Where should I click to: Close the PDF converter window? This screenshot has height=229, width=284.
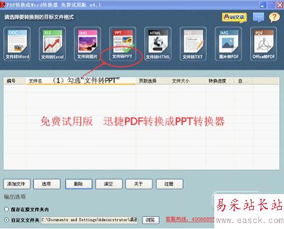tap(280, 5)
